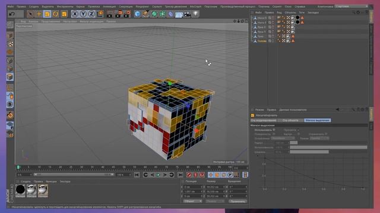Click the coordinate system icon
The image size is (380, 213).
[100, 14]
